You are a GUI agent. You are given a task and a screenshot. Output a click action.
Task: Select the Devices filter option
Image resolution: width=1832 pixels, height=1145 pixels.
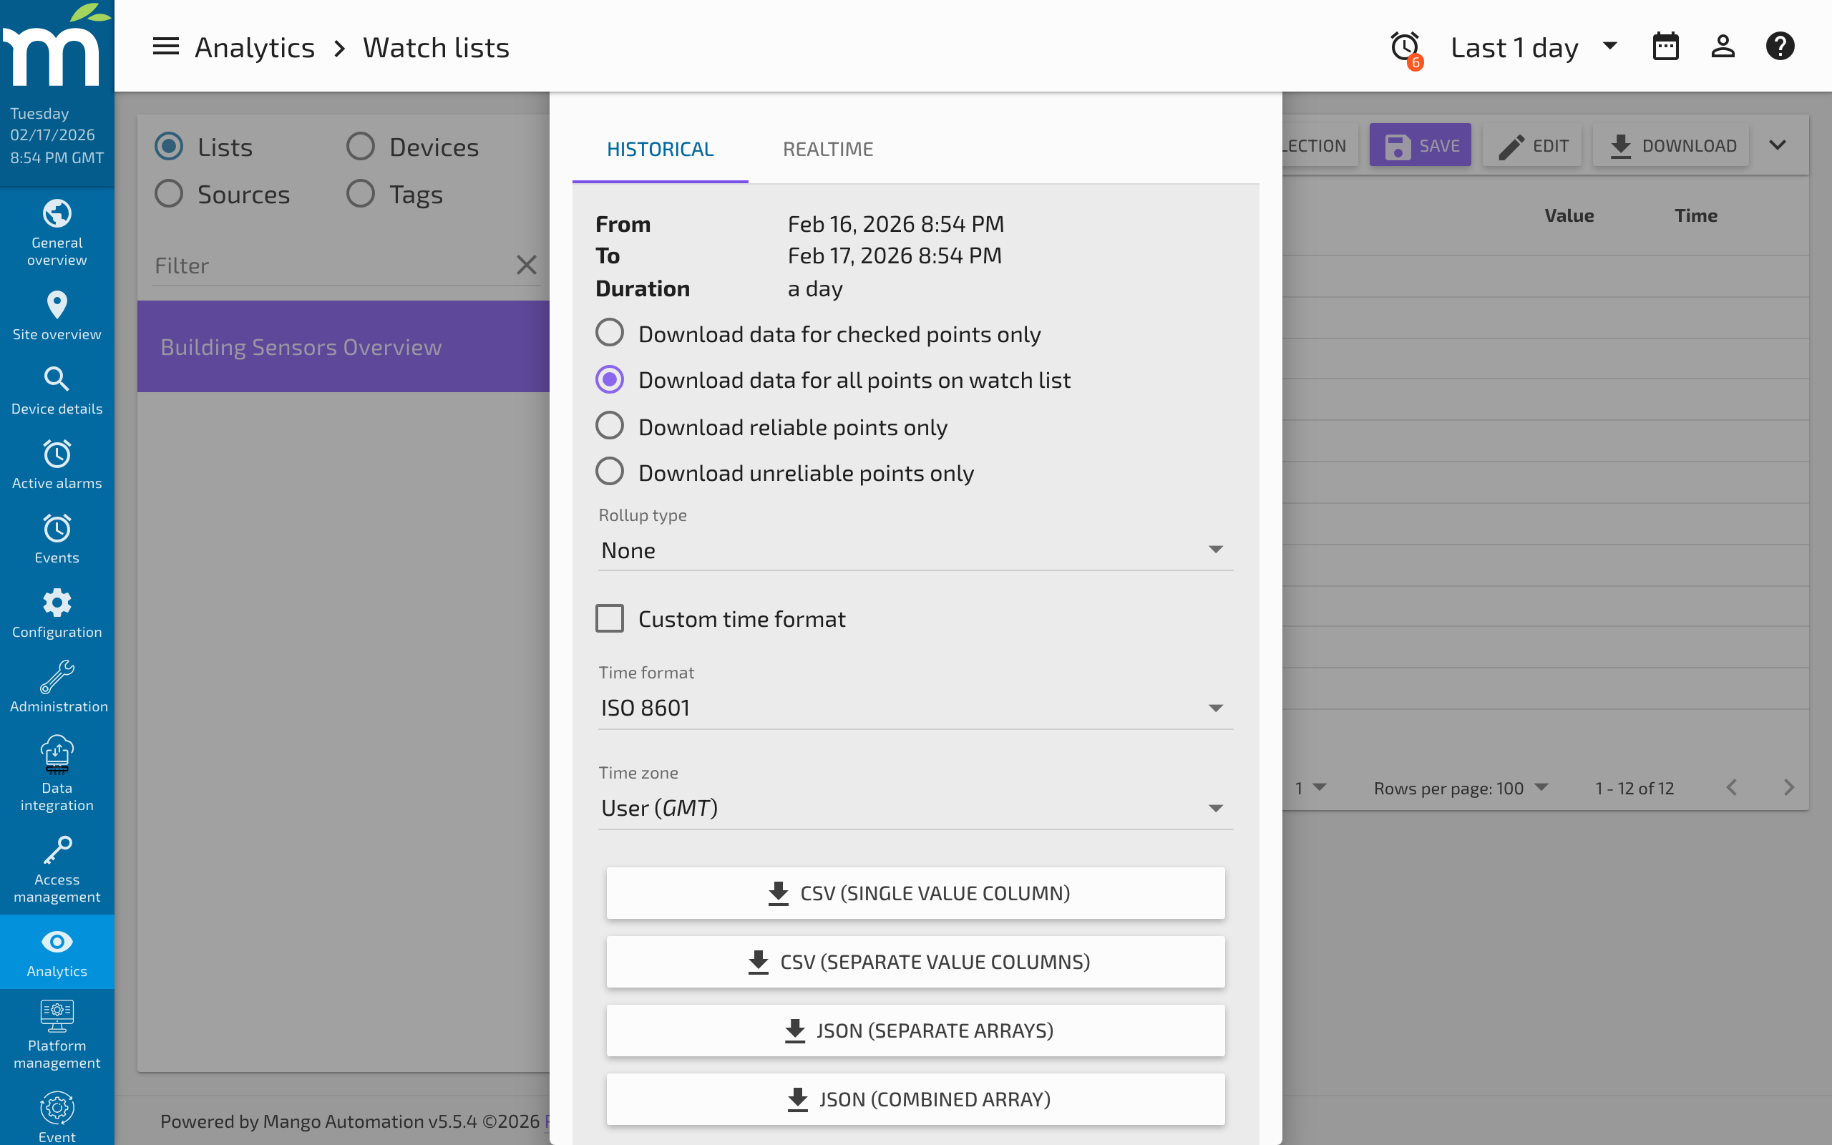(x=361, y=145)
